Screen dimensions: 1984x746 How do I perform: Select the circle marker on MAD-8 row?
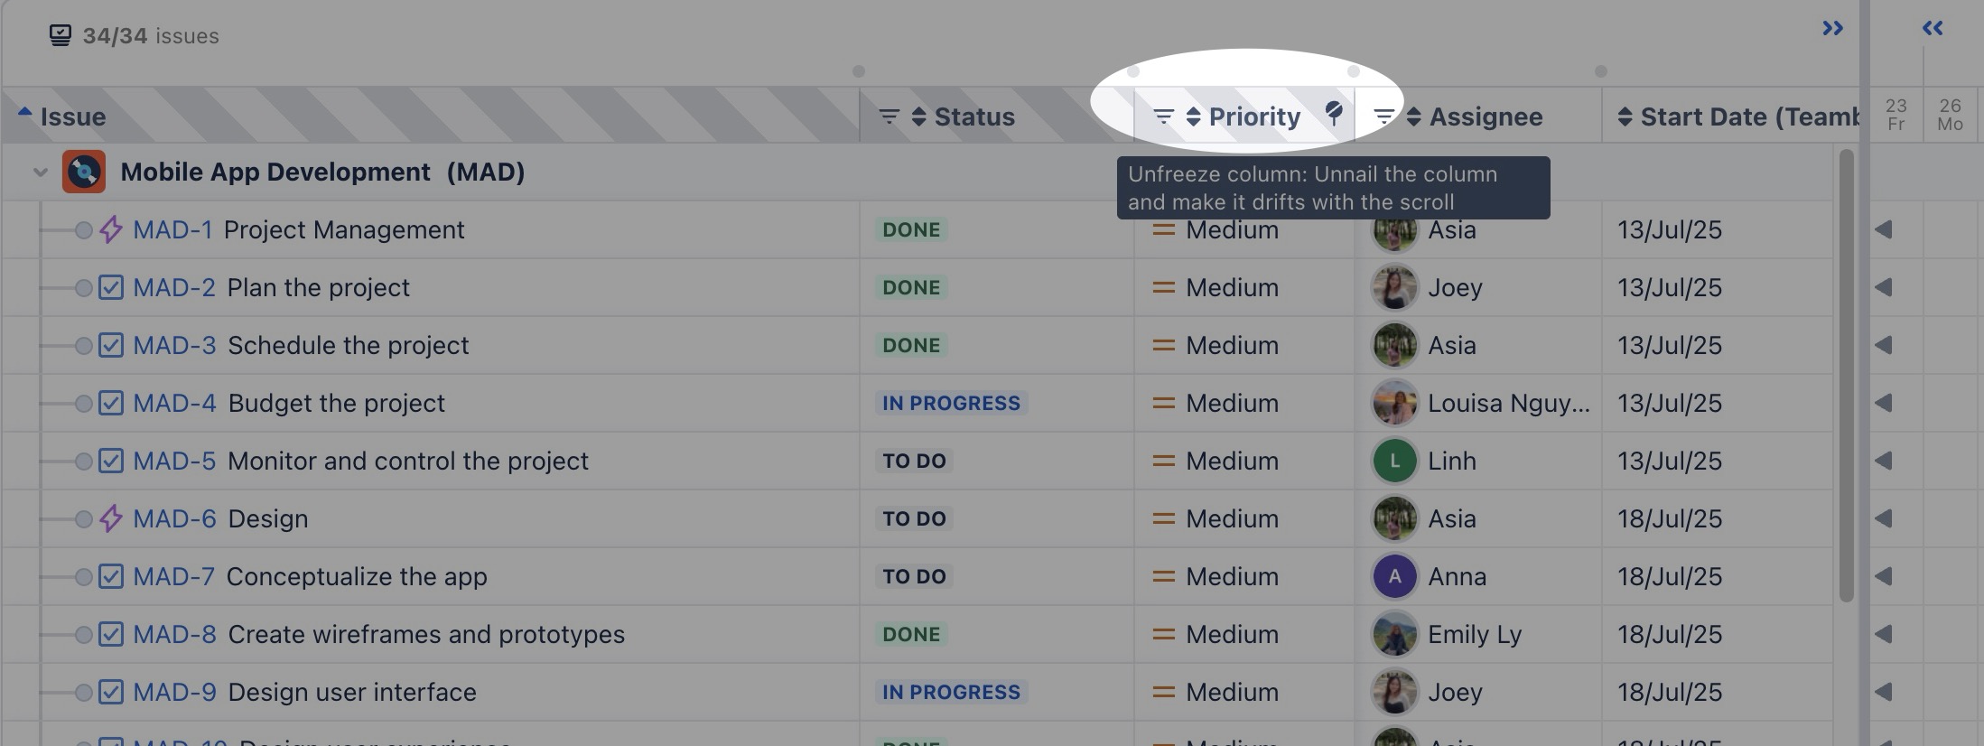[x=83, y=634]
